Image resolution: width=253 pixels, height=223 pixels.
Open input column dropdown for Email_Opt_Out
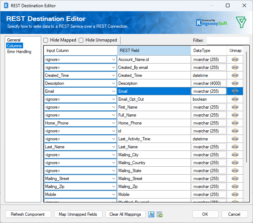tap(114, 99)
